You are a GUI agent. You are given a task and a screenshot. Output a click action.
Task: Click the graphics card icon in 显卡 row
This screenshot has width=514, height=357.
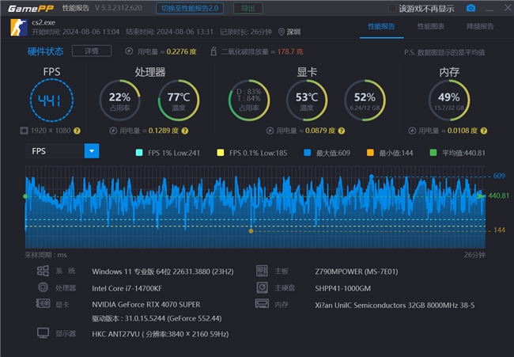(43, 303)
